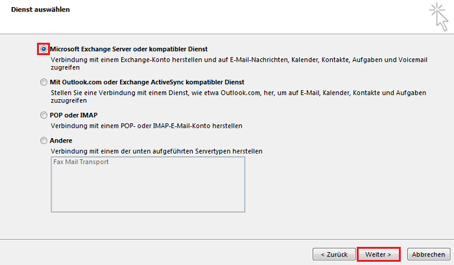Select the Microsoft Exchange Server radio circle
The image size is (454, 265).
[43, 49]
